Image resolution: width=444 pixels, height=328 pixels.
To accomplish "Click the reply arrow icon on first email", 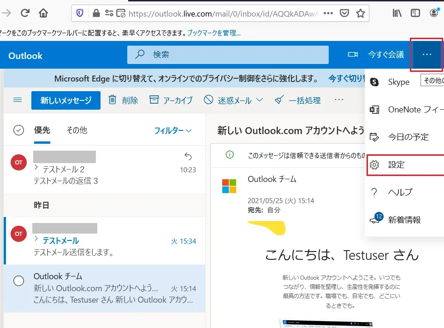I will [x=188, y=156].
